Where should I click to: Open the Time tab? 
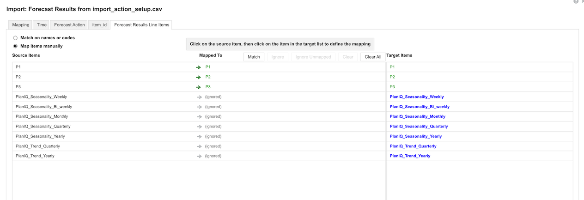pos(42,25)
